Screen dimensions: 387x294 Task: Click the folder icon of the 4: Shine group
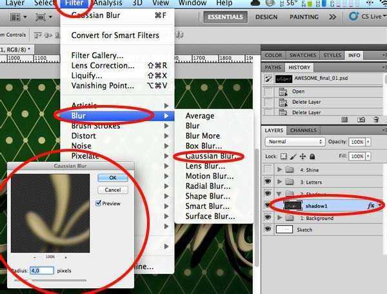pos(289,170)
